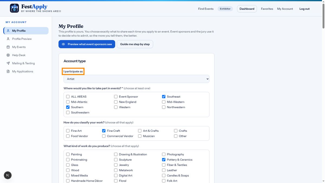This screenshot has height=183, width=325.
Task: Select the Northwestern region checkbox
Action: pos(164,107)
